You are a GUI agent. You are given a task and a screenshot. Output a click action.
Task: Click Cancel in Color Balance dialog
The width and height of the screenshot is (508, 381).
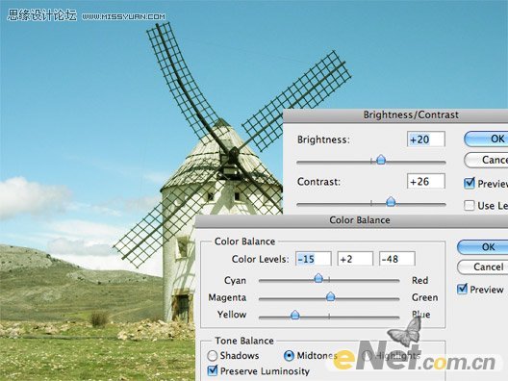point(483,267)
